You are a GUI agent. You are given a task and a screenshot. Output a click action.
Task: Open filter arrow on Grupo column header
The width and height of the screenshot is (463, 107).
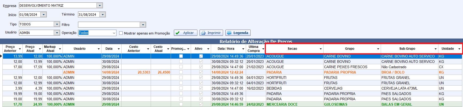(x=378, y=49)
